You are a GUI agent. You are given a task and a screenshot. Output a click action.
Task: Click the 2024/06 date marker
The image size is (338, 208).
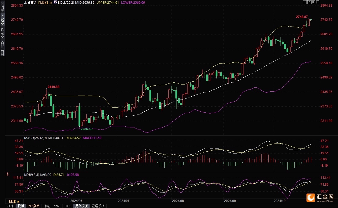(76, 201)
